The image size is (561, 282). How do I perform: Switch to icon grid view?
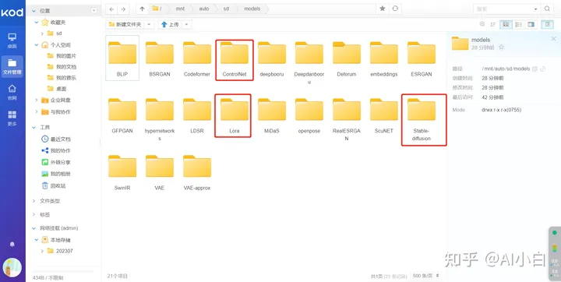click(x=506, y=24)
